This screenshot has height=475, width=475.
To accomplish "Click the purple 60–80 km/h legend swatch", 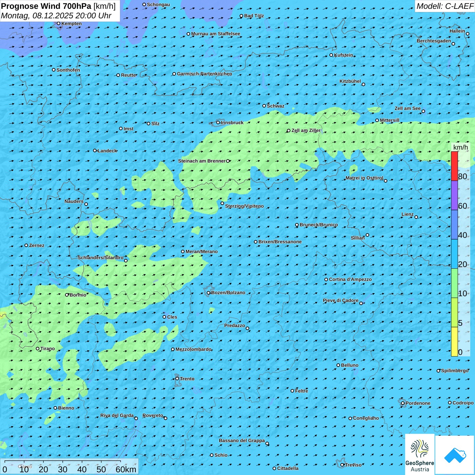I will coord(454,195).
